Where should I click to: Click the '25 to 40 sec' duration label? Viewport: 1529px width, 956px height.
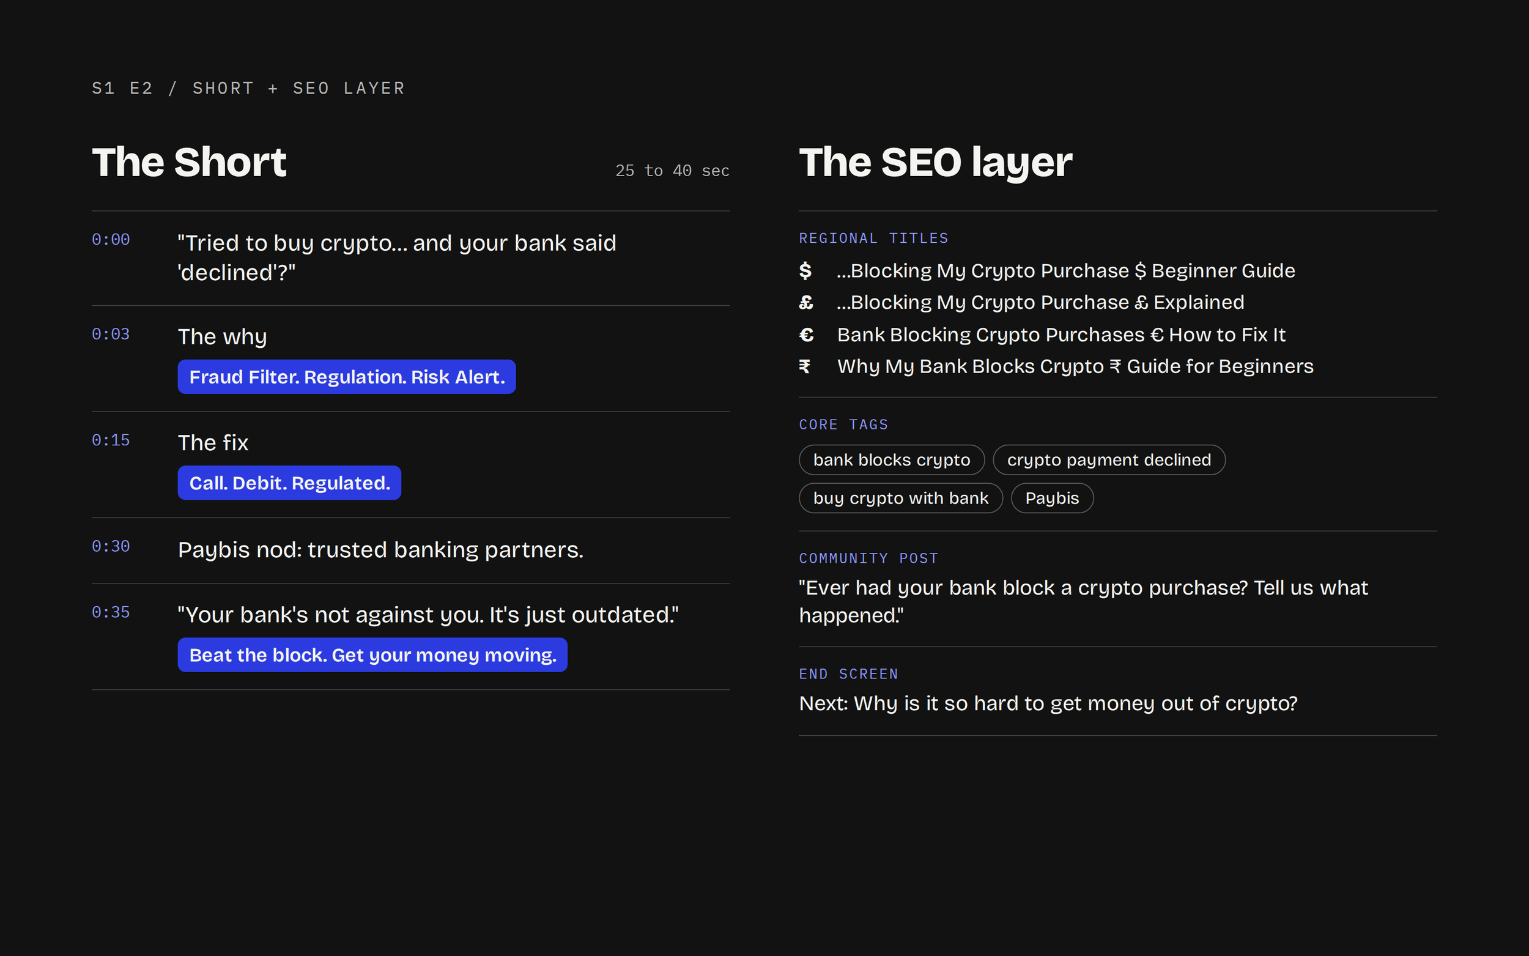(x=673, y=171)
